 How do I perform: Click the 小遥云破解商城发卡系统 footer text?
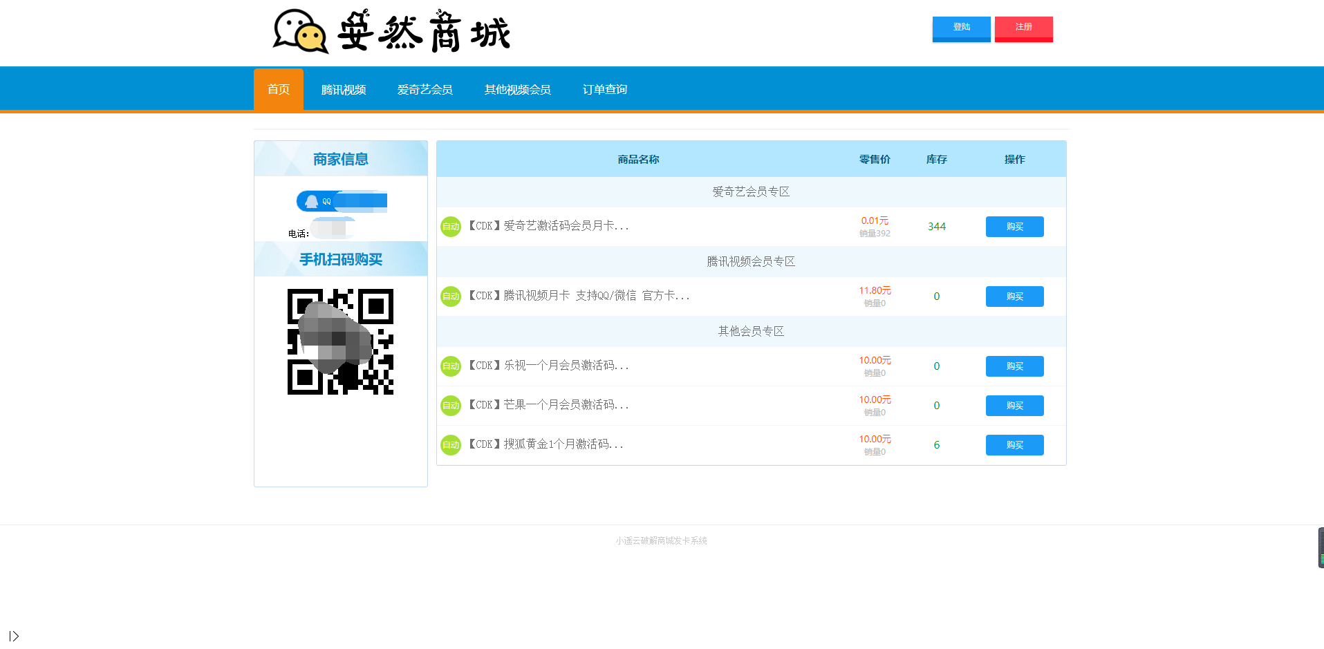661,540
